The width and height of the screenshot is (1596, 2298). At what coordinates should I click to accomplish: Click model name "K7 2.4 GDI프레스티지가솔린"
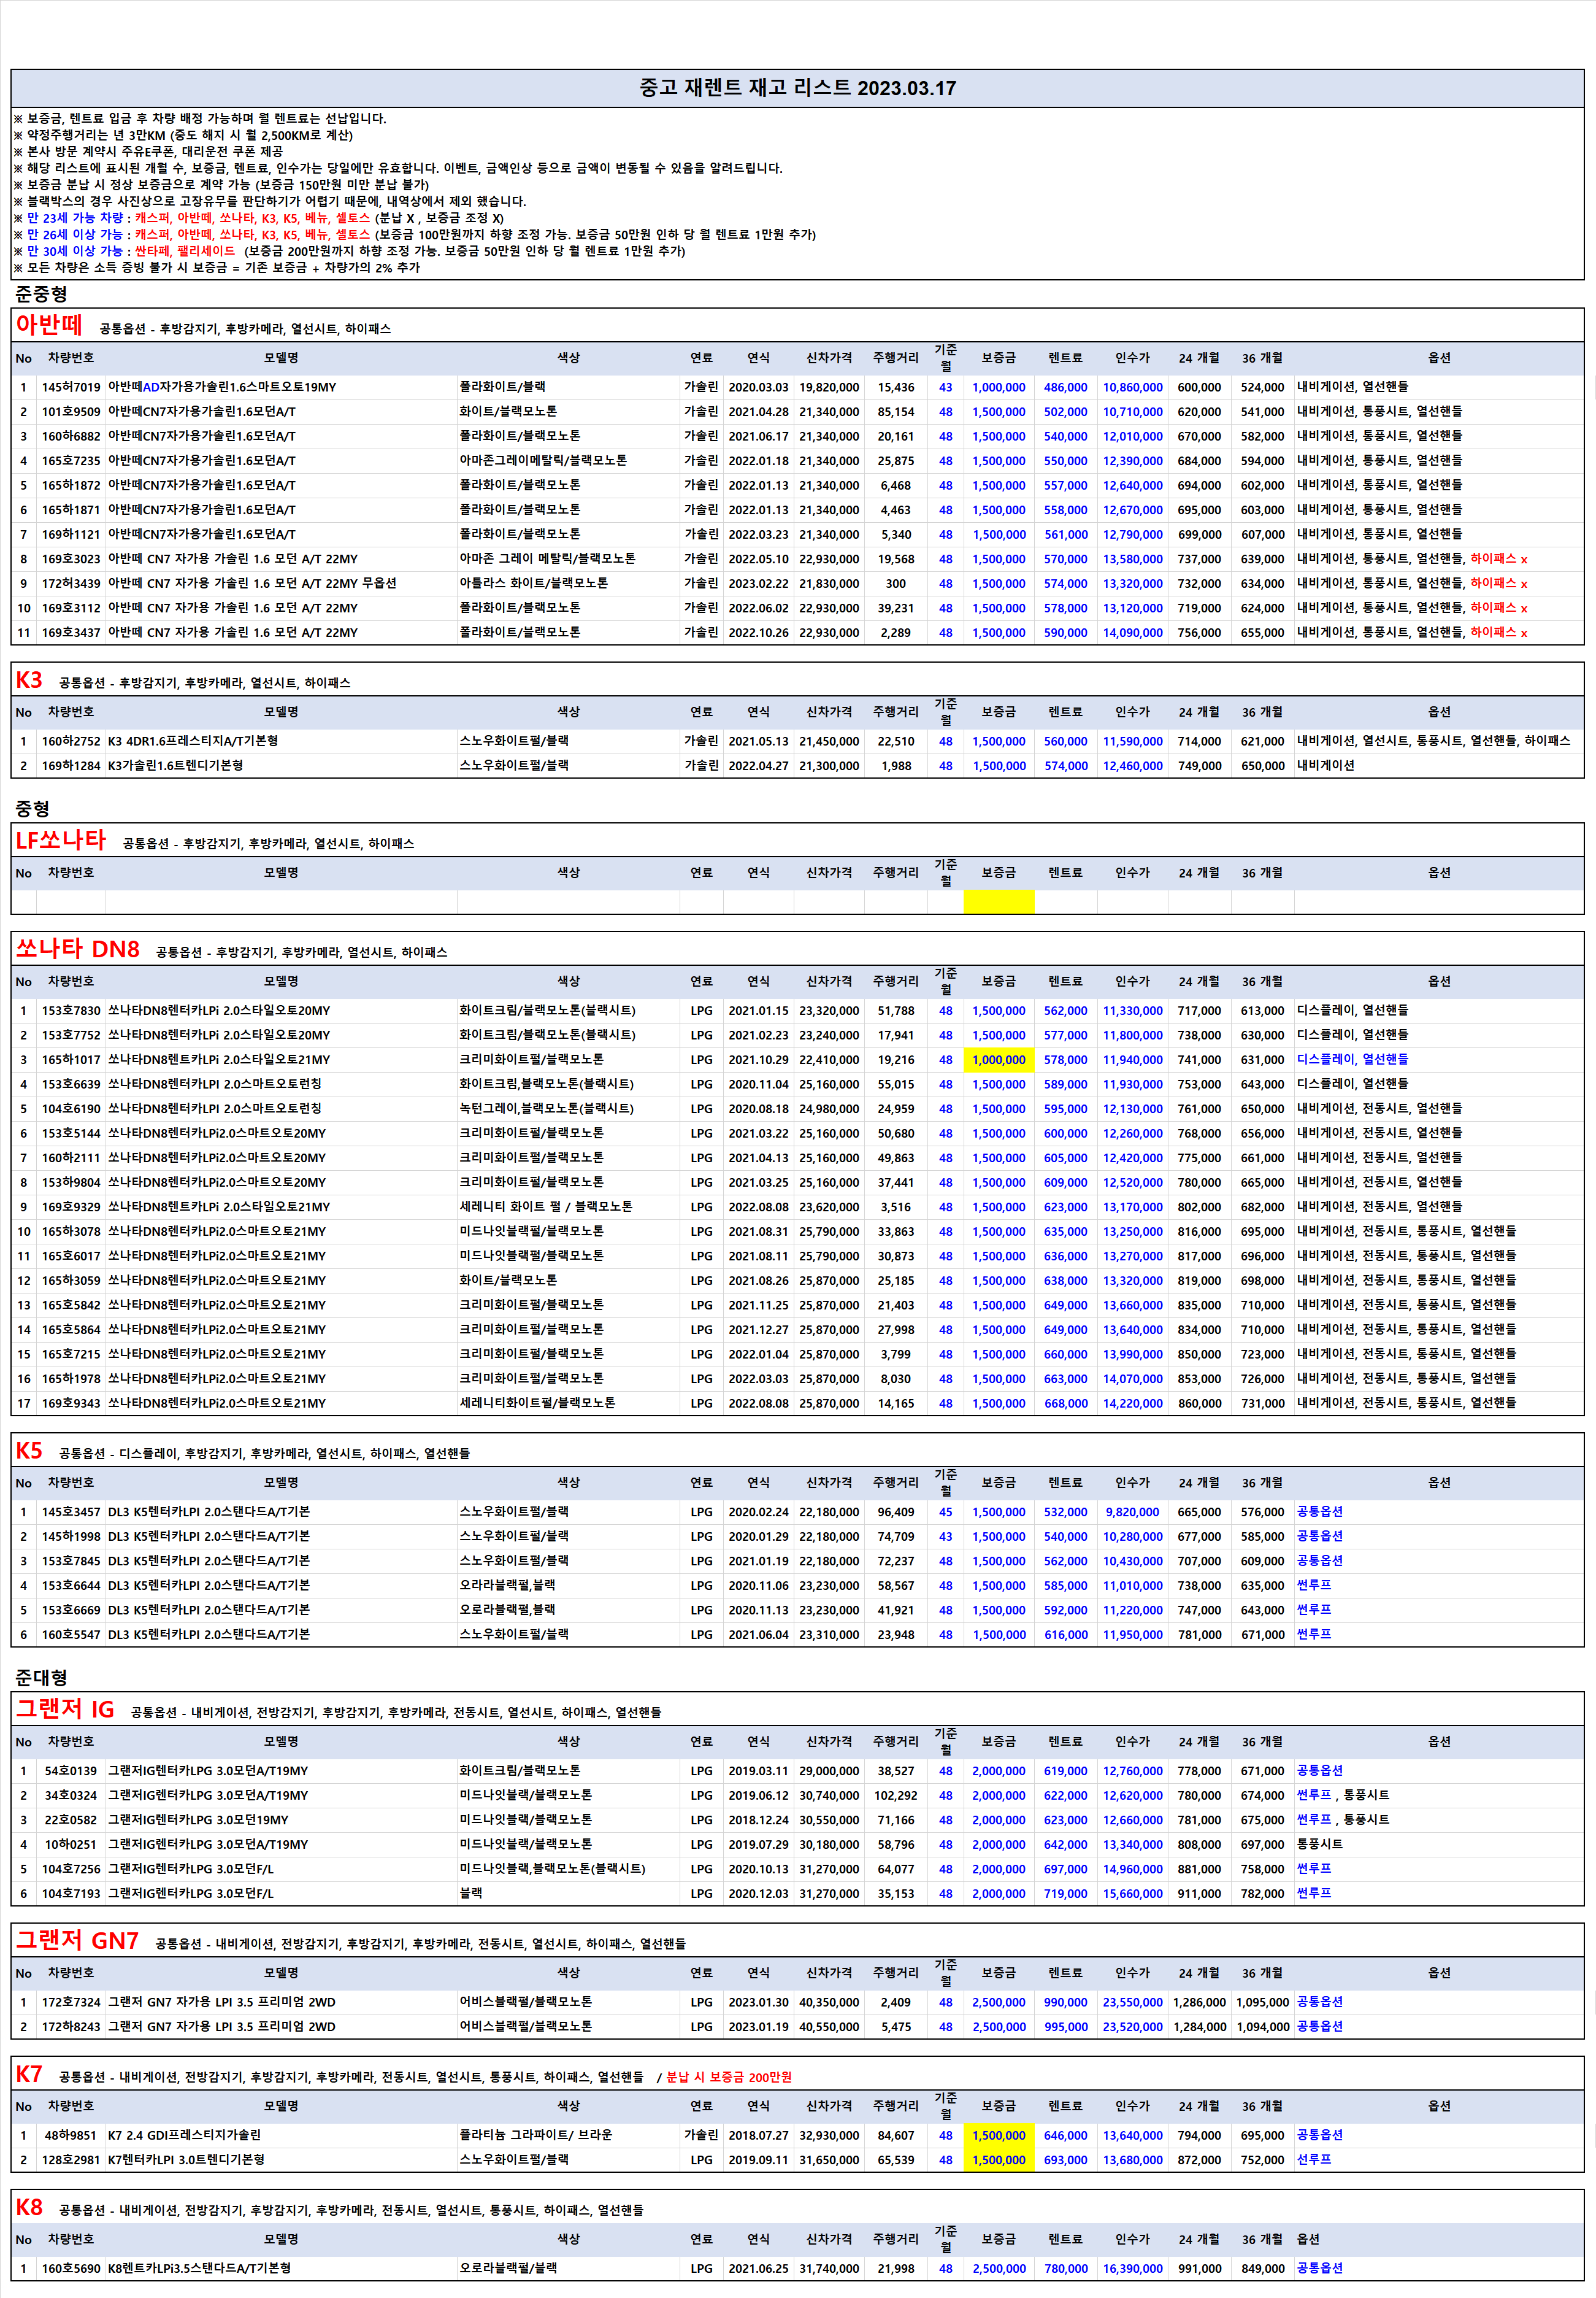[184, 2135]
